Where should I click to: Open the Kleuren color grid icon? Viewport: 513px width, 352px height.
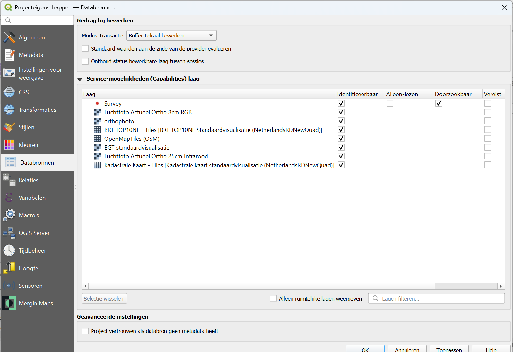pyautogui.click(x=9, y=145)
